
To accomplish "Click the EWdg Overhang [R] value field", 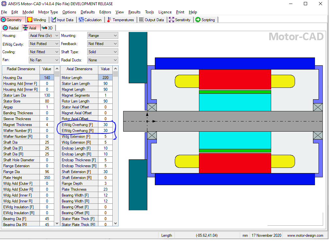I will coord(105,131).
